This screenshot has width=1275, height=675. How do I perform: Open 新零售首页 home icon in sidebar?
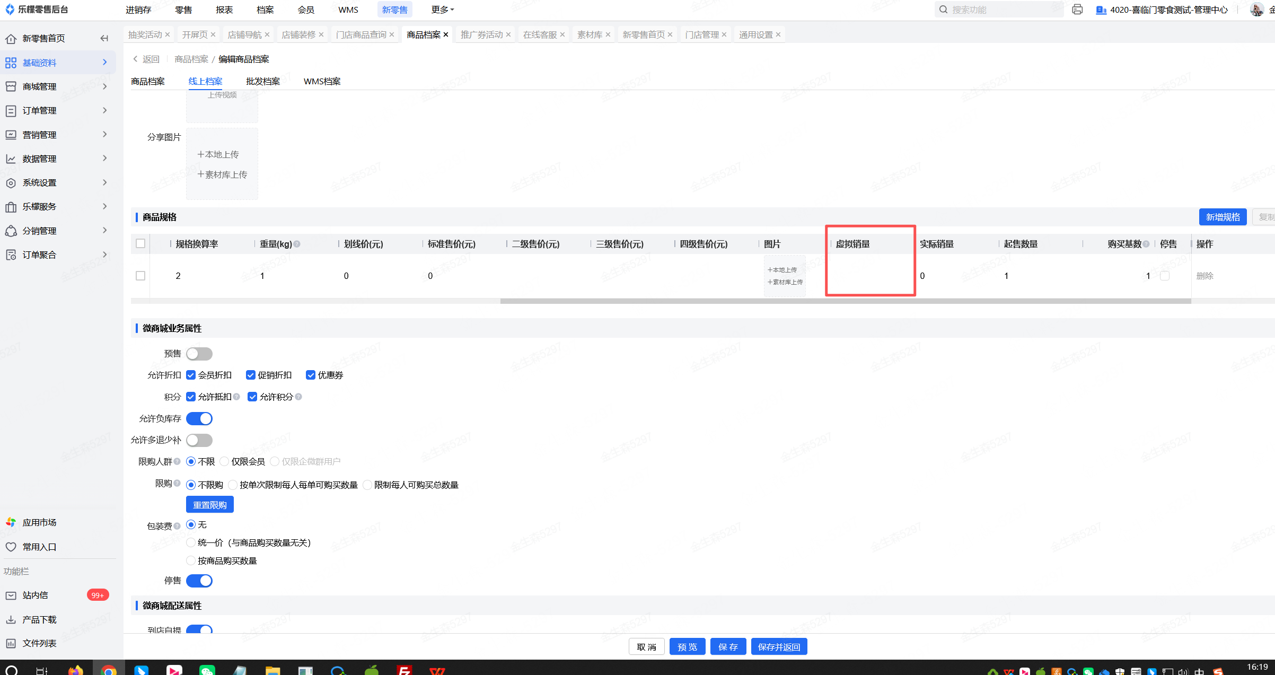click(x=11, y=39)
